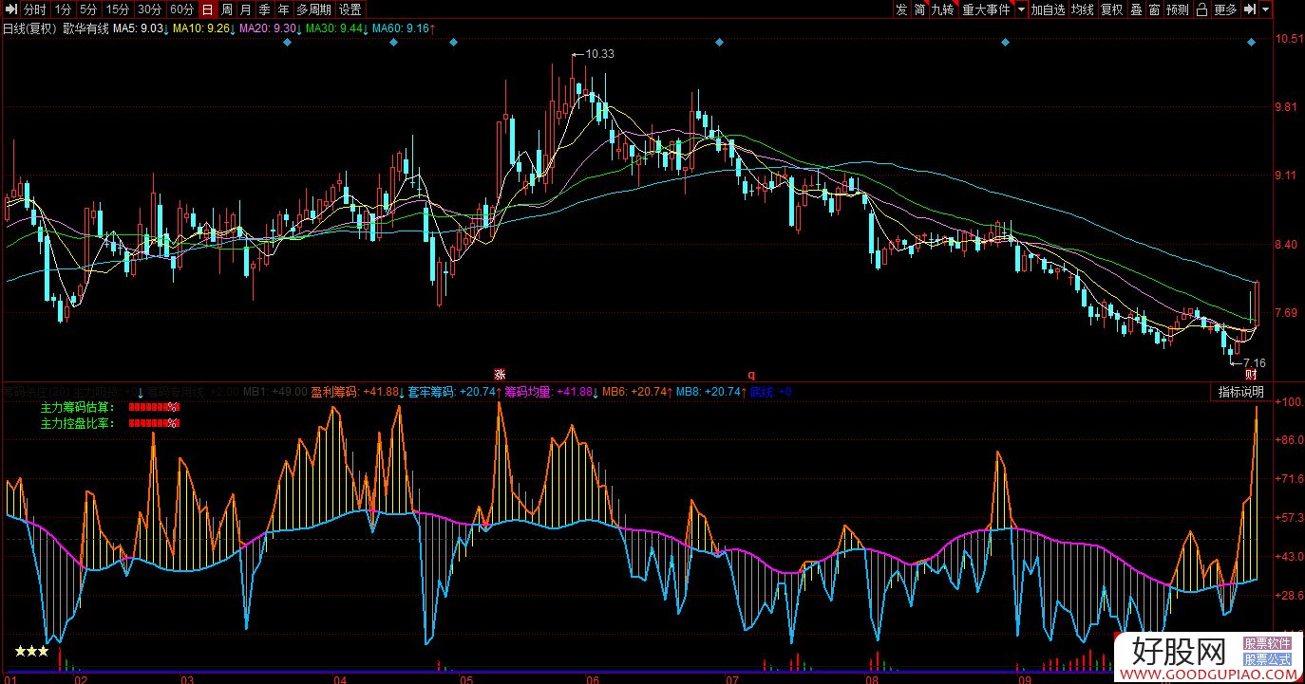Viewport: 1305px width, 684px height.
Task: Click the arrow-to-bar icon right of 更多
Action: (x=1248, y=9)
